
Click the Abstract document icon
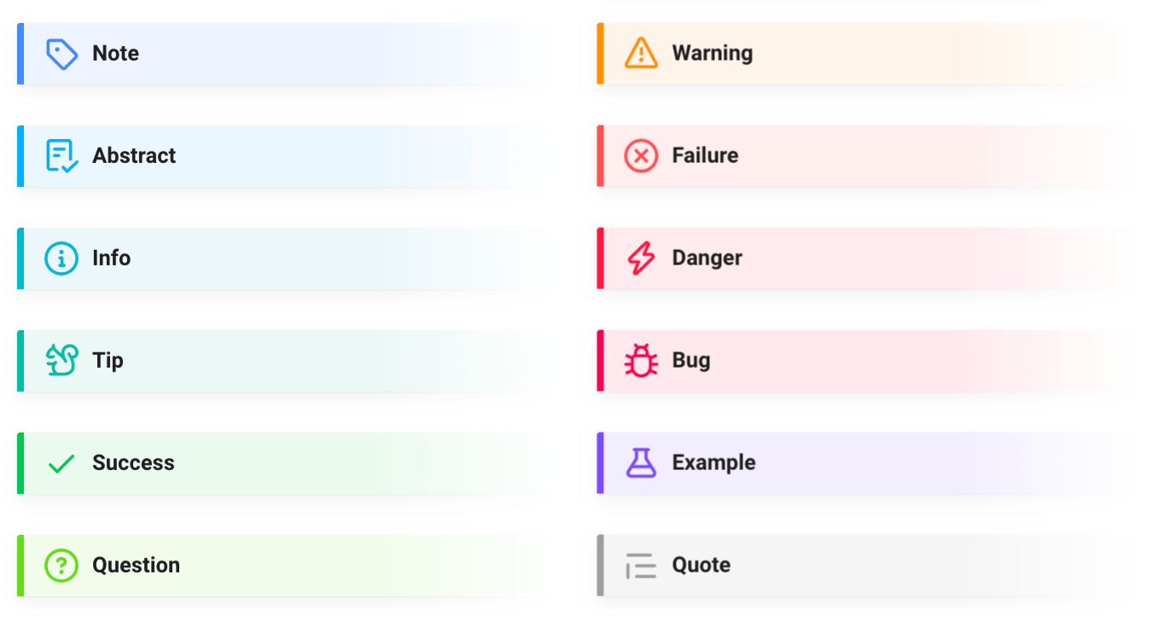tap(61, 156)
